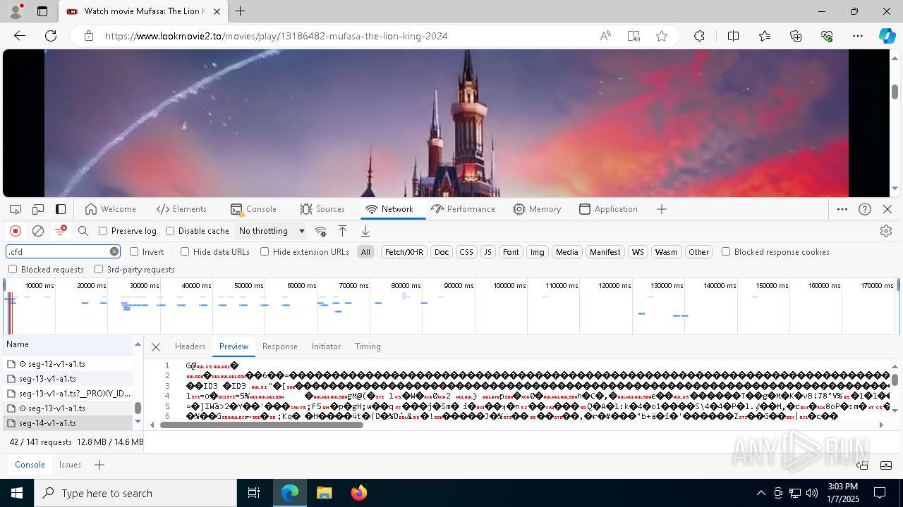The width and height of the screenshot is (903, 507).
Task: Add this page to favorites
Action: pyautogui.click(x=662, y=36)
